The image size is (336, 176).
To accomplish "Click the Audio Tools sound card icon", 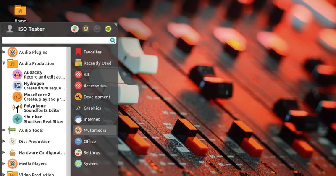I will point(13,130).
